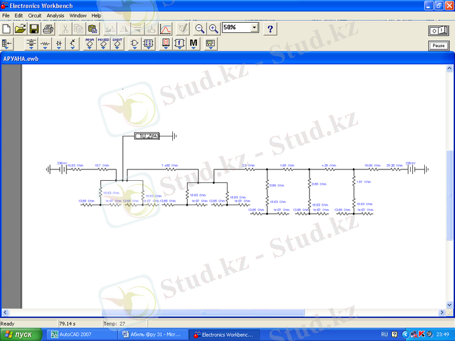Click the vertical scrollbar down arrow

coord(449,305)
